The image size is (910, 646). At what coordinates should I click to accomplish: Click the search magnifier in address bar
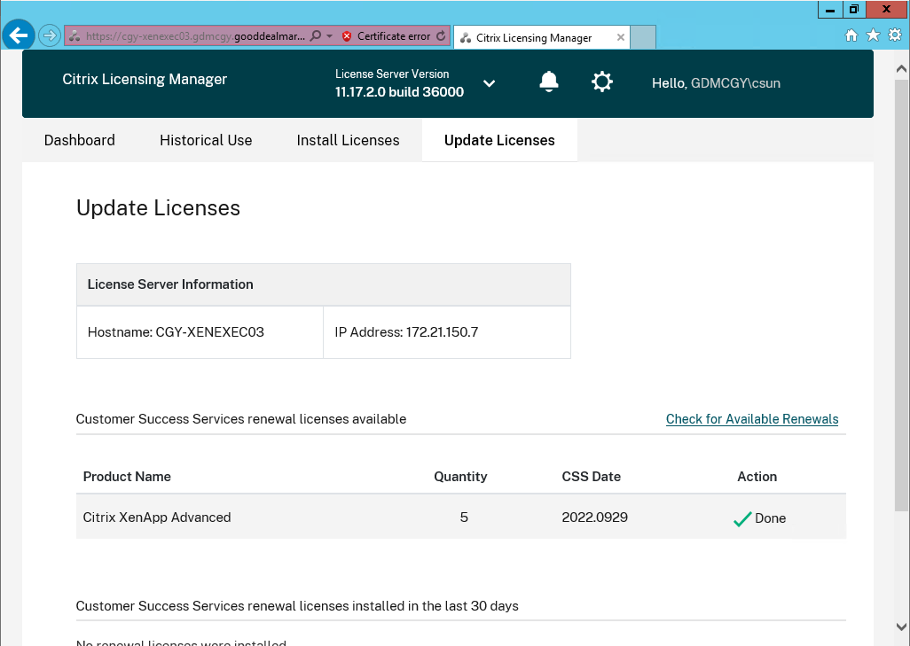pos(315,36)
